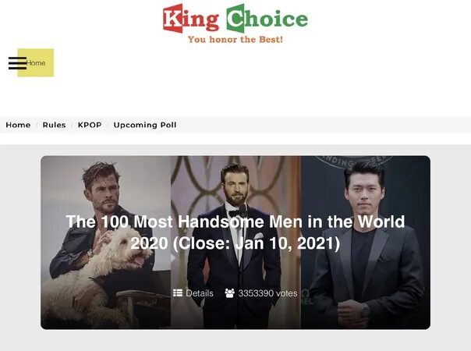Click the 3353390 votes count

tap(267, 293)
